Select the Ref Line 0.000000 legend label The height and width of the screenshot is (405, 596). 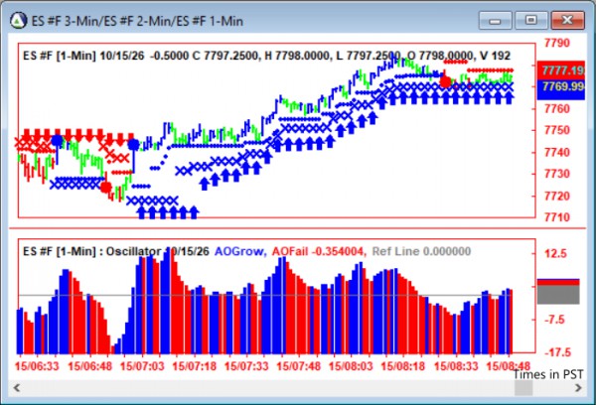tap(421, 251)
